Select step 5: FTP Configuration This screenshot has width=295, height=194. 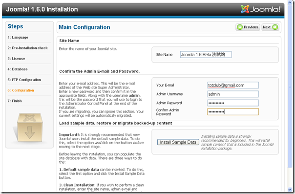click(24, 80)
